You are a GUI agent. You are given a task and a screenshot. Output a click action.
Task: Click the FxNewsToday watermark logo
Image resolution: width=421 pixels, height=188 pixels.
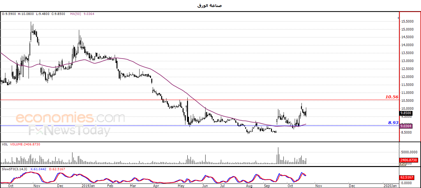pyautogui.click(x=69, y=130)
